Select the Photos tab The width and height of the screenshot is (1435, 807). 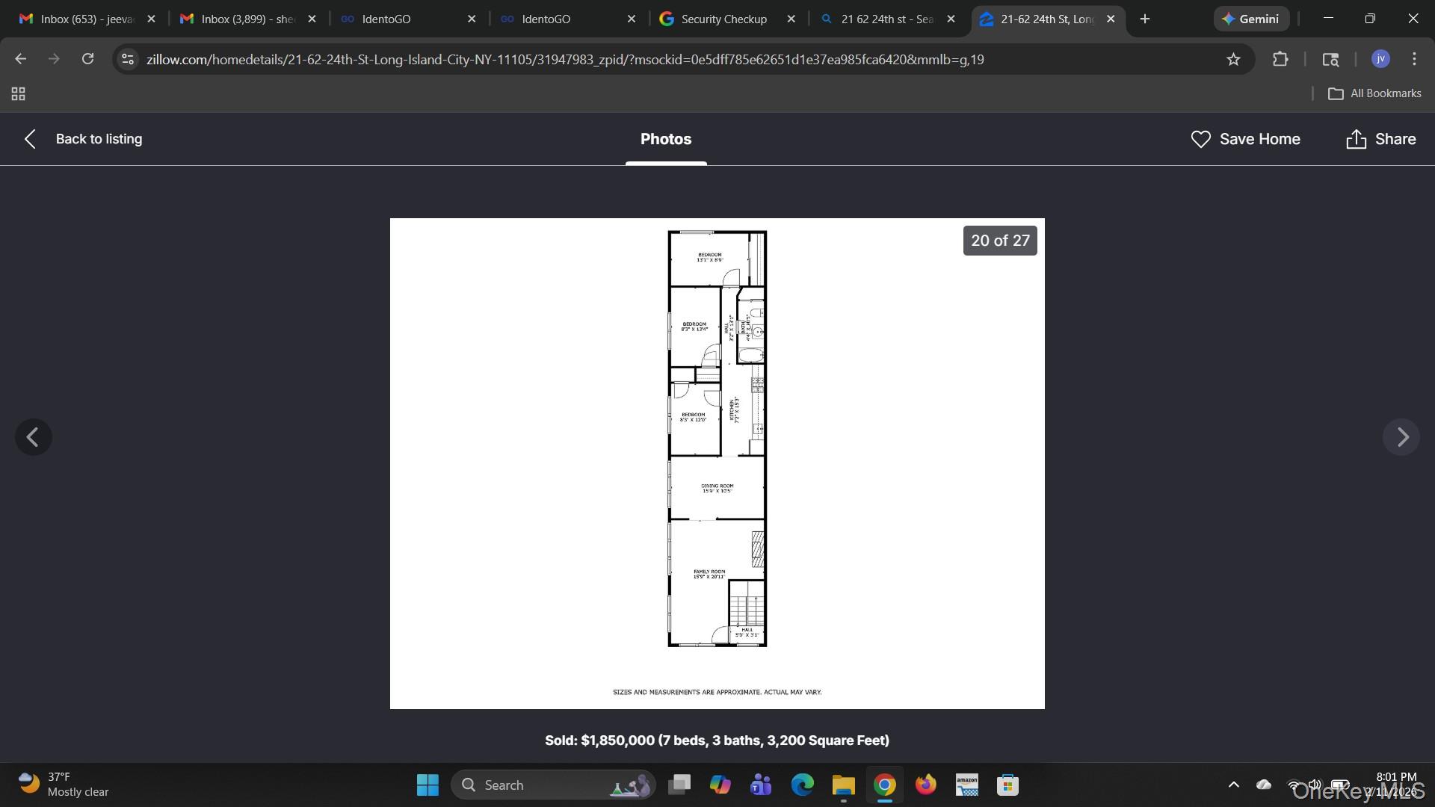(665, 139)
